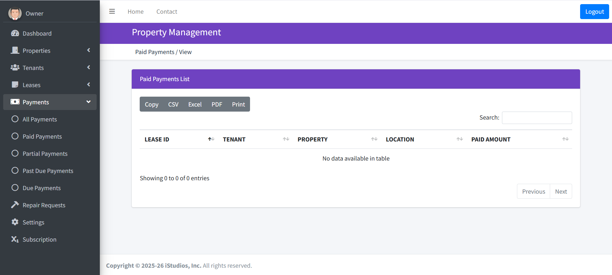This screenshot has width=612, height=275.
Task: Click the Repair Requests hammer icon
Action: click(x=15, y=205)
